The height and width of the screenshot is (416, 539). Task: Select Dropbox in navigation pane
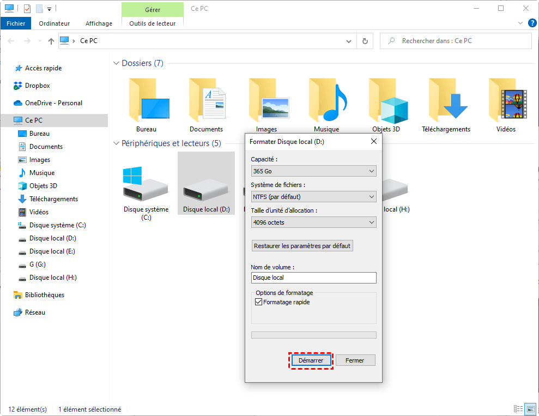click(37, 85)
